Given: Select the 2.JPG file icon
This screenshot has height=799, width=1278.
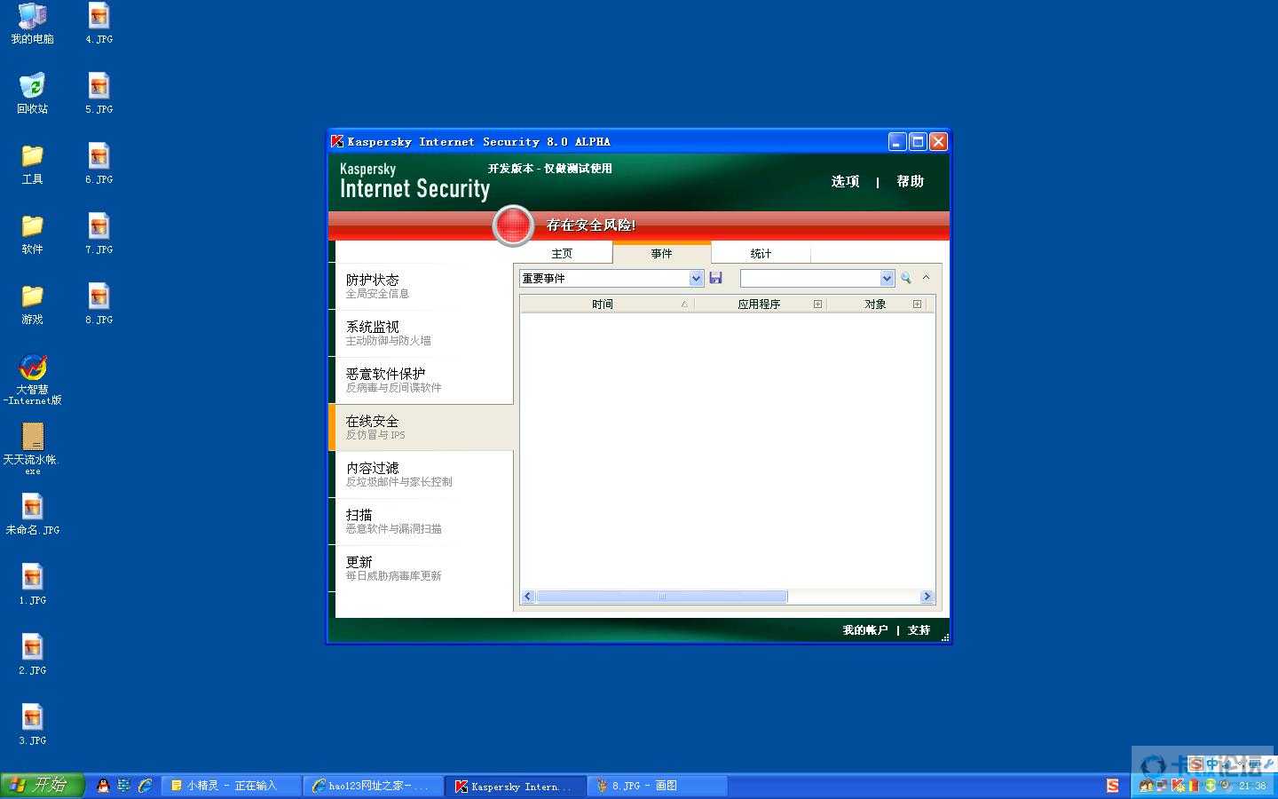Looking at the screenshot, I should pyautogui.click(x=33, y=654).
